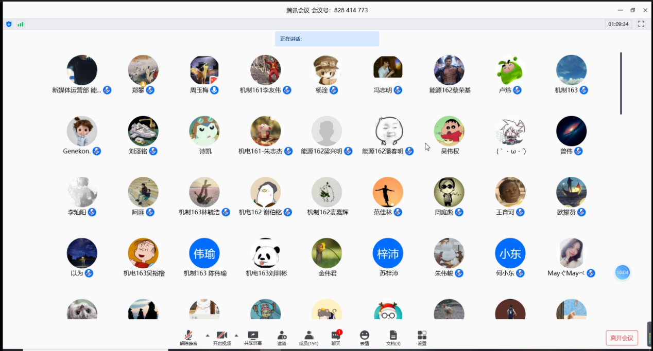
Task: Click the vertical scrollbar of the participant grid
Action: (621, 83)
